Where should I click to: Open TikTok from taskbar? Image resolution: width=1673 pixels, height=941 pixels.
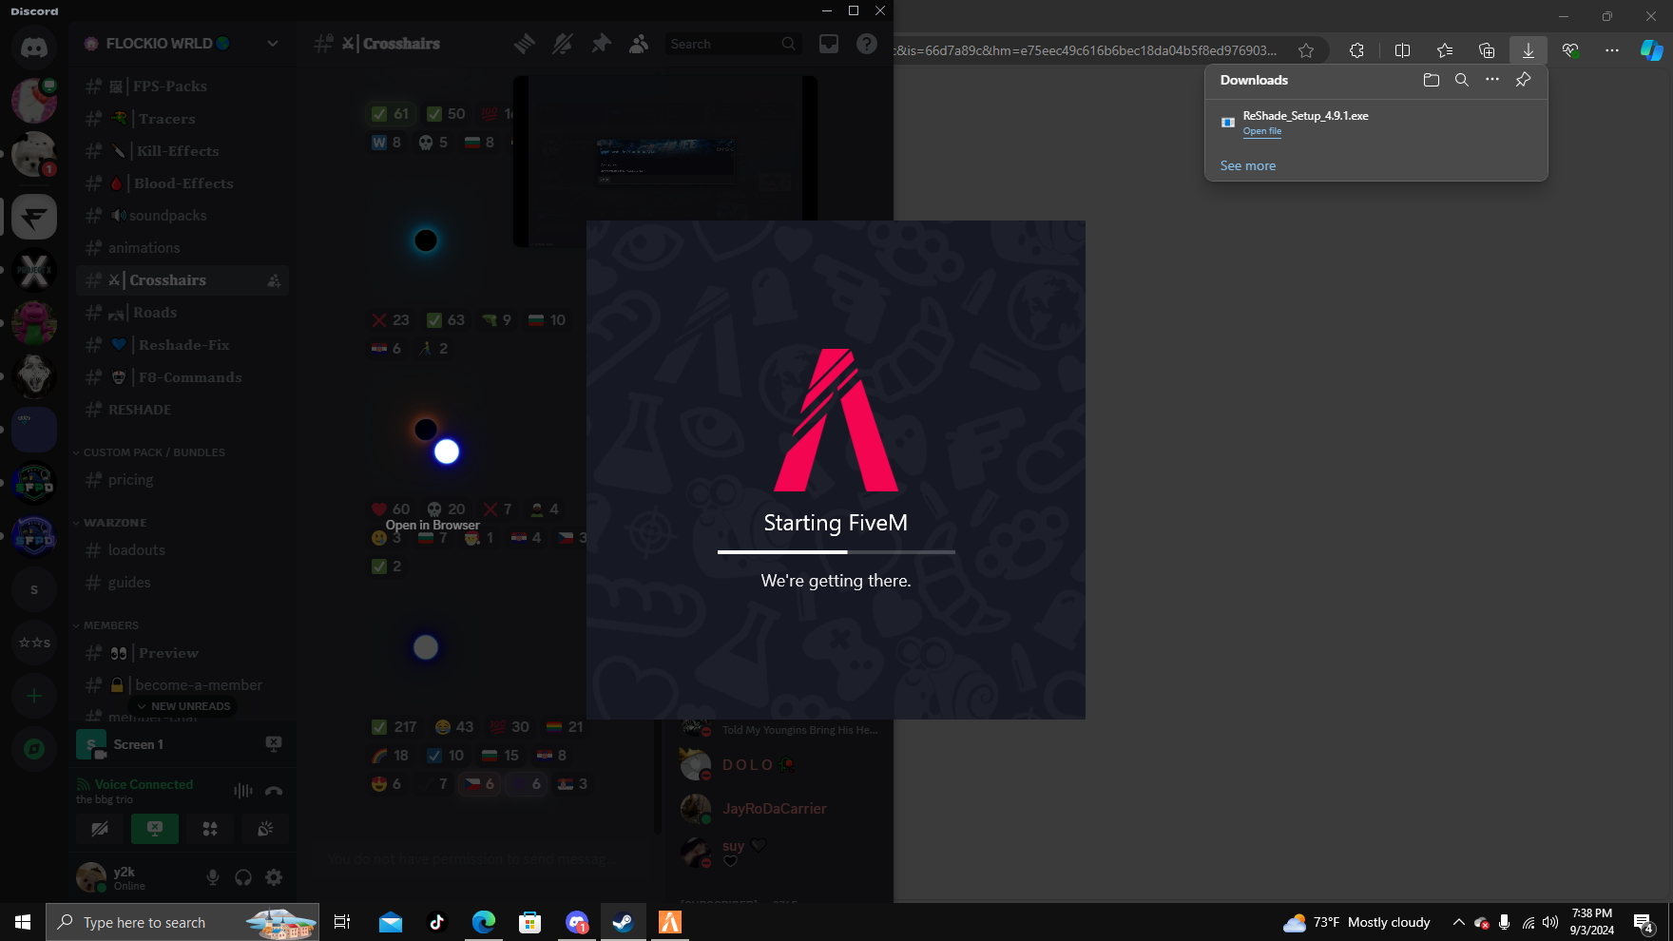[437, 922]
